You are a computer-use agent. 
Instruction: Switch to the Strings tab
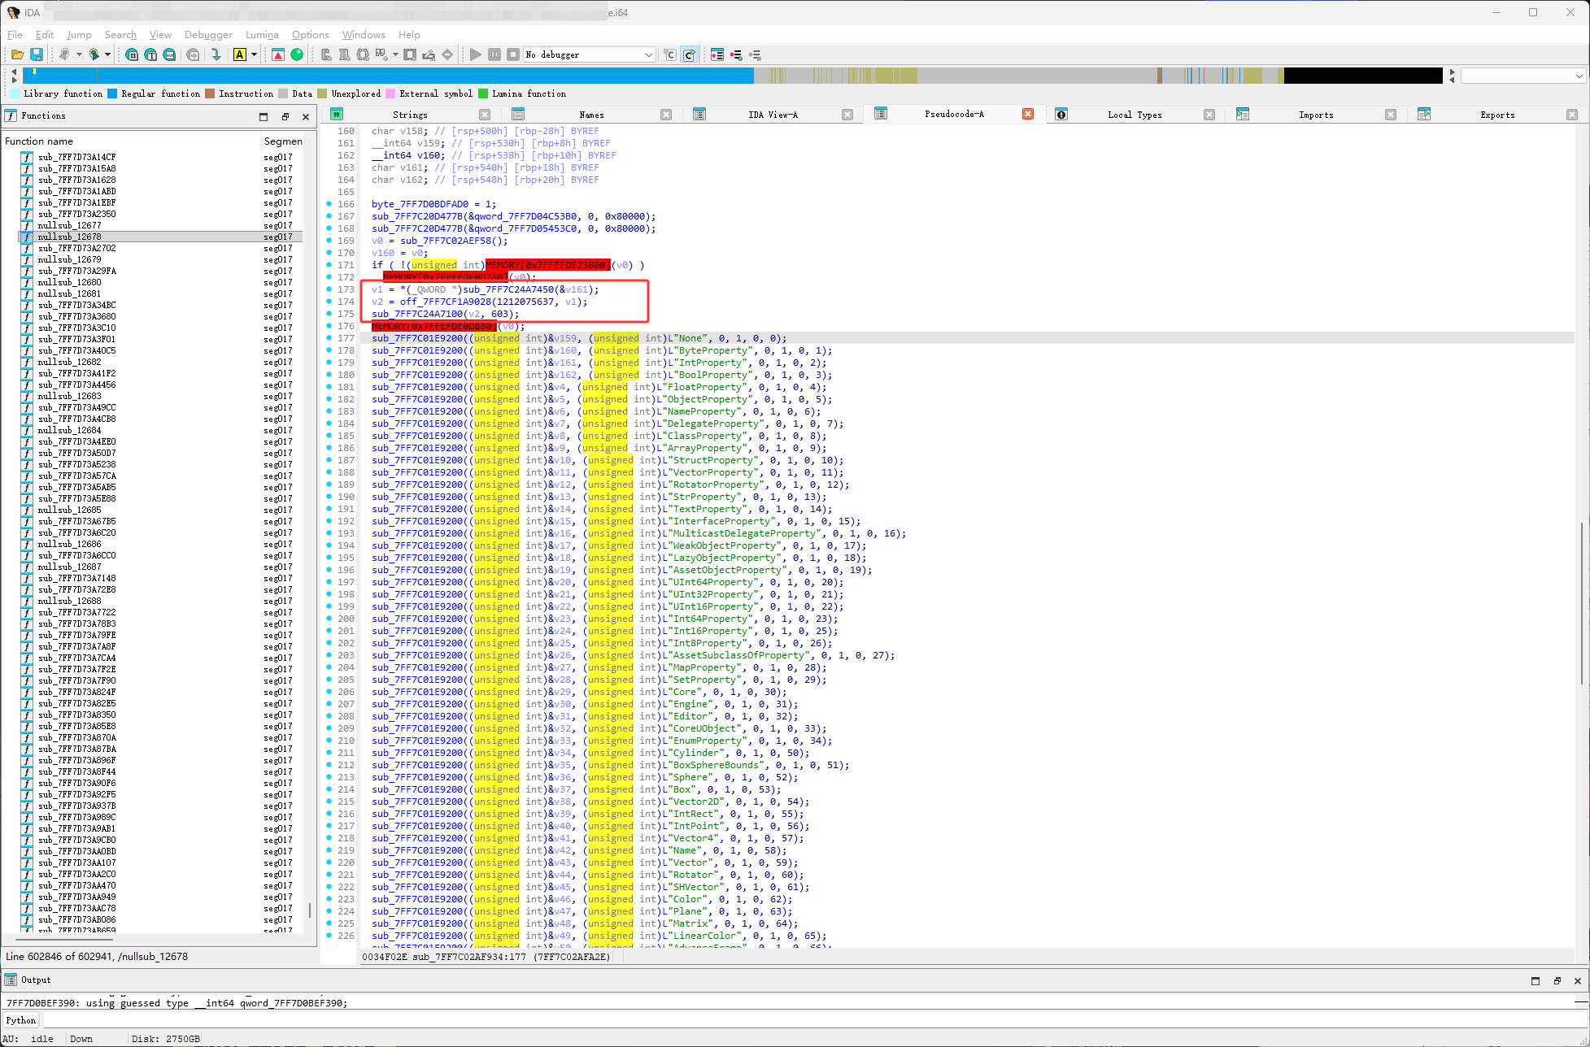pyautogui.click(x=409, y=115)
